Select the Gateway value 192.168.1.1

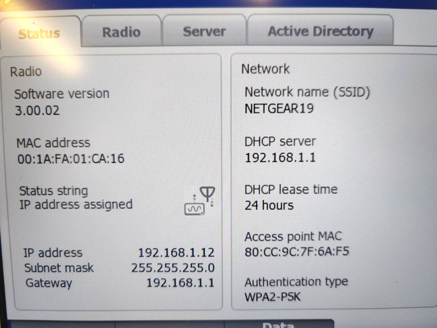pyautogui.click(x=180, y=283)
